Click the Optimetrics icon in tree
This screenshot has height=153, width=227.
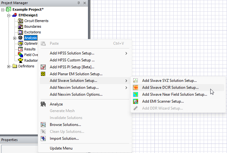20,43
